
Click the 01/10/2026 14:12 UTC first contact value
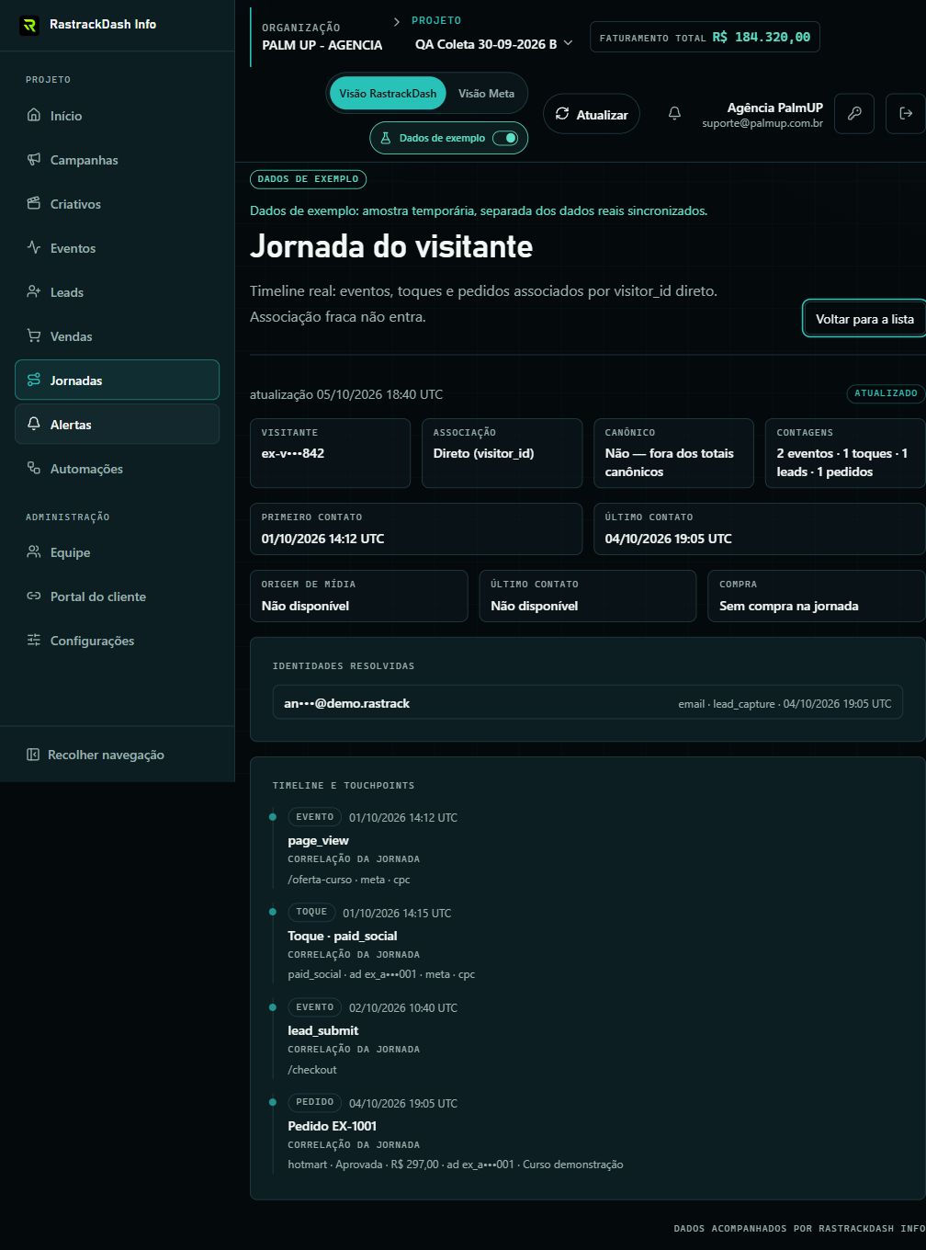[322, 539]
